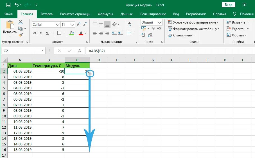
Task: Apply fill color with the paint bucket
Action: [x=71, y=33]
